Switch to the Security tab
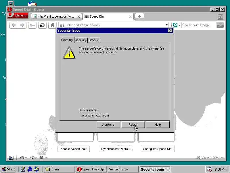The image size is (230, 173). (x=80, y=40)
